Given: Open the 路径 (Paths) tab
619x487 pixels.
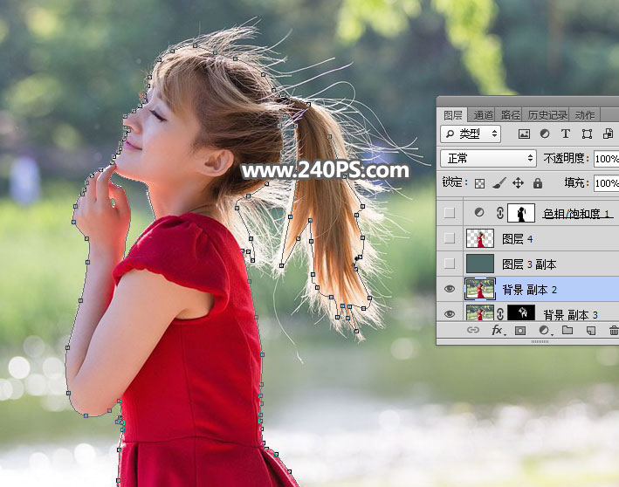Looking at the screenshot, I should (510, 115).
